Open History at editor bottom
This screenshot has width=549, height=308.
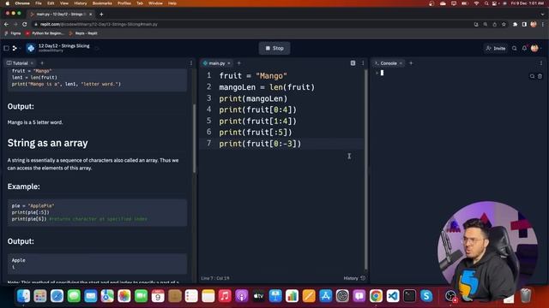click(x=354, y=278)
